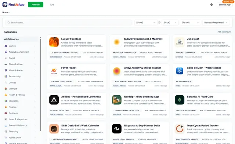The height and width of the screenshot is (144, 235).
Task: Open Fever Planet app icon
Action: click(x=54, y=71)
